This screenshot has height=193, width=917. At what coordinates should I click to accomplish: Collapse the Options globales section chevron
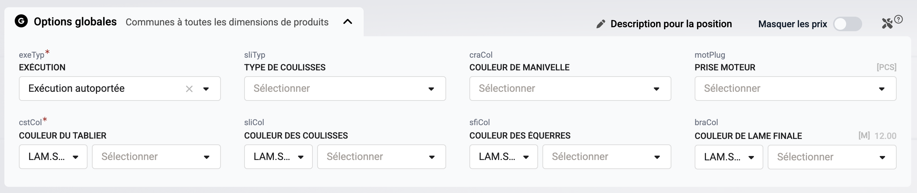coord(348,22)
